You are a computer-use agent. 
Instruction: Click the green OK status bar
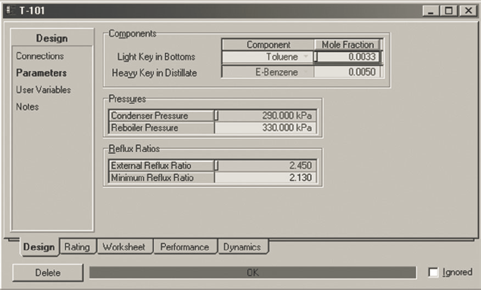click(253, 272)
